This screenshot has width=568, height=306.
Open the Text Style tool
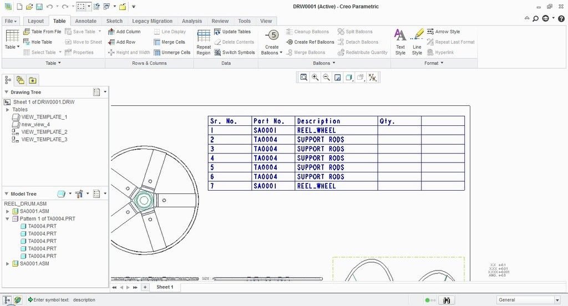(x=400, y=42)
